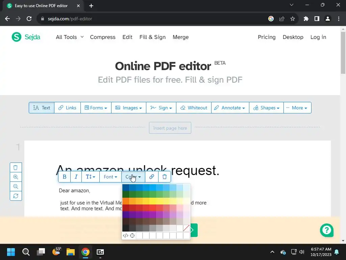Open File Explorer from the taskbar

(71, 252)
